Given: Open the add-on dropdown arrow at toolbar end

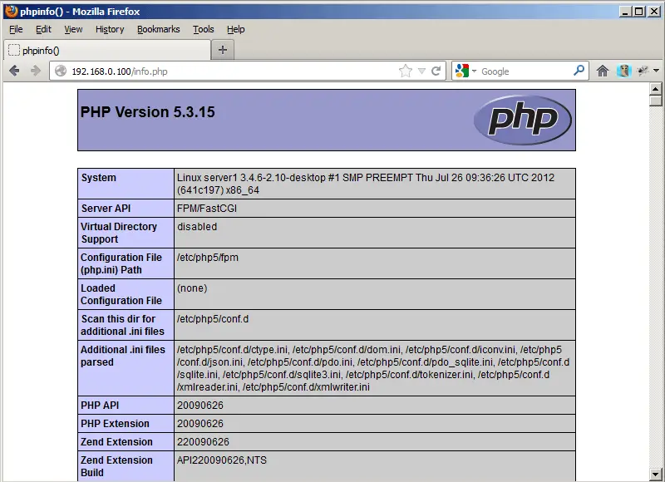Looking at the screenshot, I should pyautogui.click(x=656, y=71).
